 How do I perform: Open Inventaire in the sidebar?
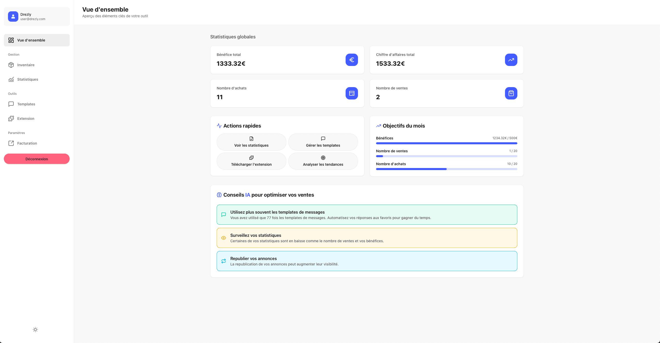[26, 65]
